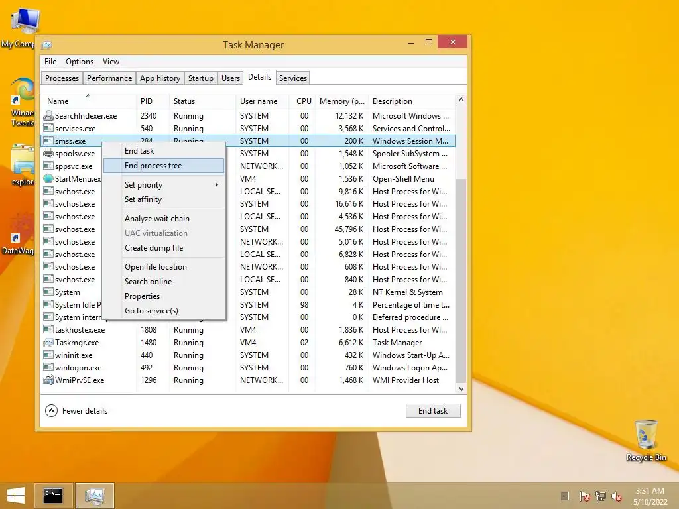Viewport: 679px width, 509px height.
Task: Switch to the Performance tab
Action: pos(109,78)
